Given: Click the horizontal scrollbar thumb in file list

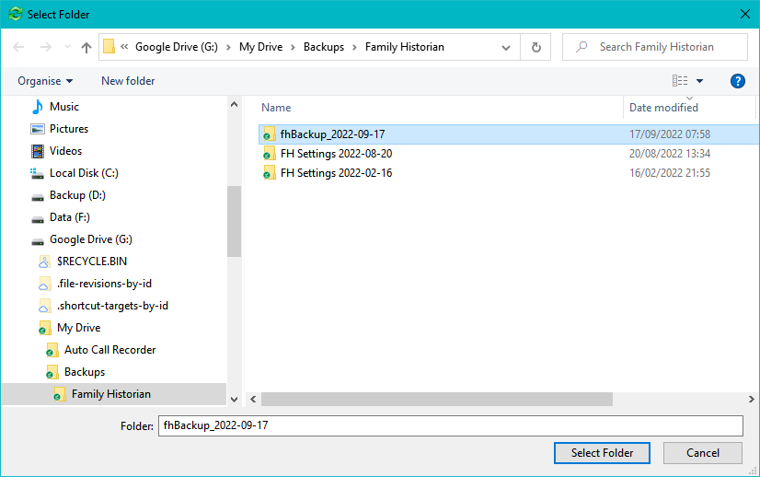Looking at the screenshot, I should [x=437, y=400].
